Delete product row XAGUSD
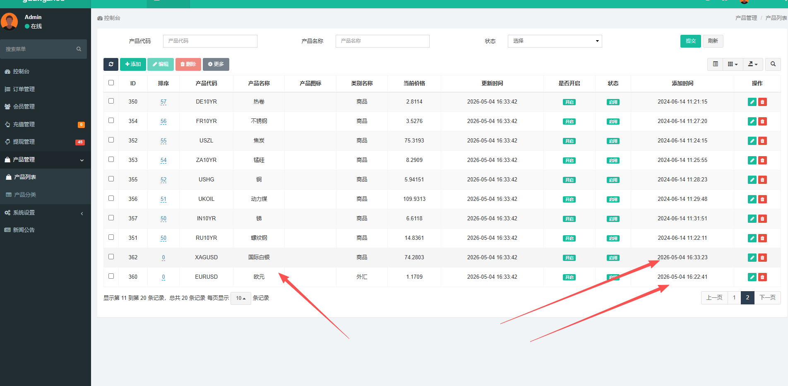This screenshot has width=788, height=386. (x=762, y=258)
